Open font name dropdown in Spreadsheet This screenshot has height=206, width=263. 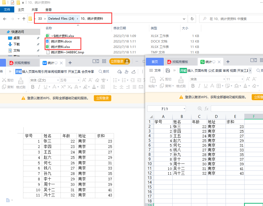pyautogui.click(x=224, y=79)
